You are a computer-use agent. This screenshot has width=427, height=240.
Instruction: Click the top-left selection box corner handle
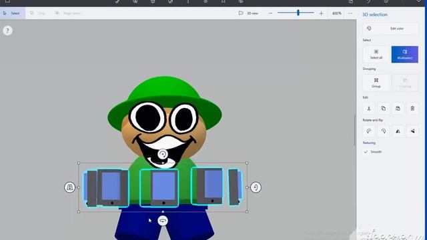(x=79, y=163)
